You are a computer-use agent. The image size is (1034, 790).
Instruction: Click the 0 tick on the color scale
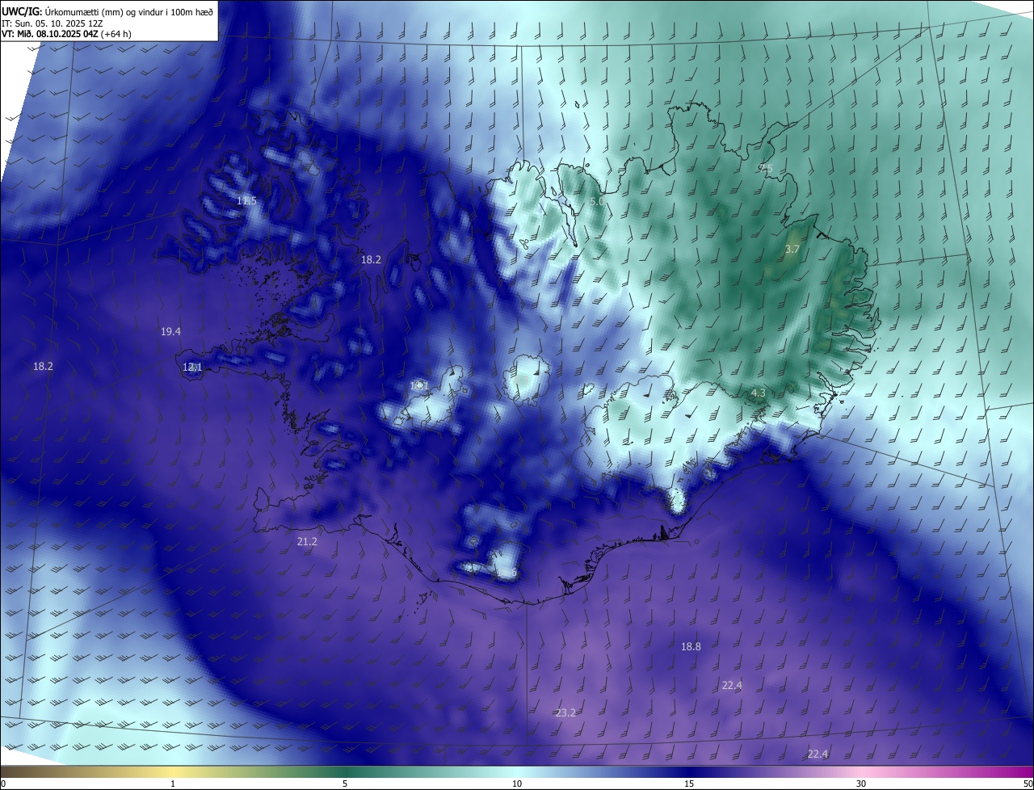3,784
